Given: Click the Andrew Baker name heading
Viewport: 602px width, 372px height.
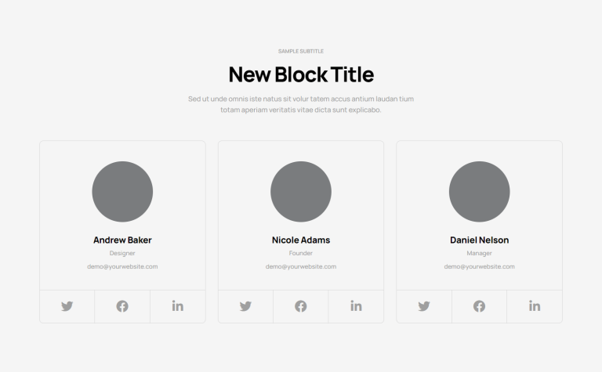Looking at the screenshot, I should point(122,240).
